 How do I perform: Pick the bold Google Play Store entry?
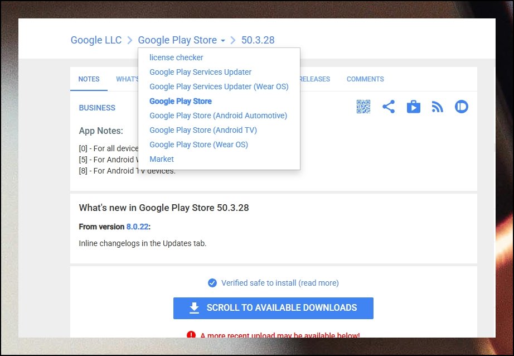coord(180,101)
